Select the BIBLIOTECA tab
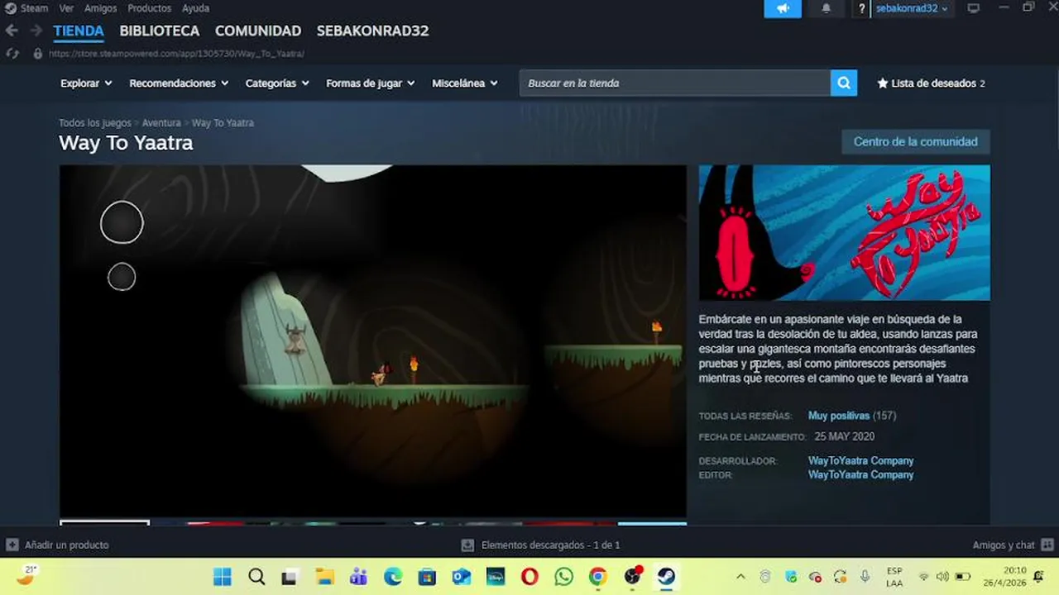The width and height of the screenshot is (1059, 595). click(x=160, y=31)
